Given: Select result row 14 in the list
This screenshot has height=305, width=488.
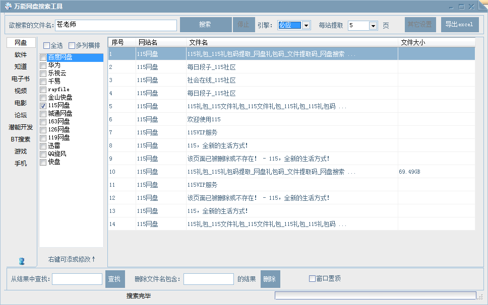Looking at the screenshot, I should [x=291, y=224].
